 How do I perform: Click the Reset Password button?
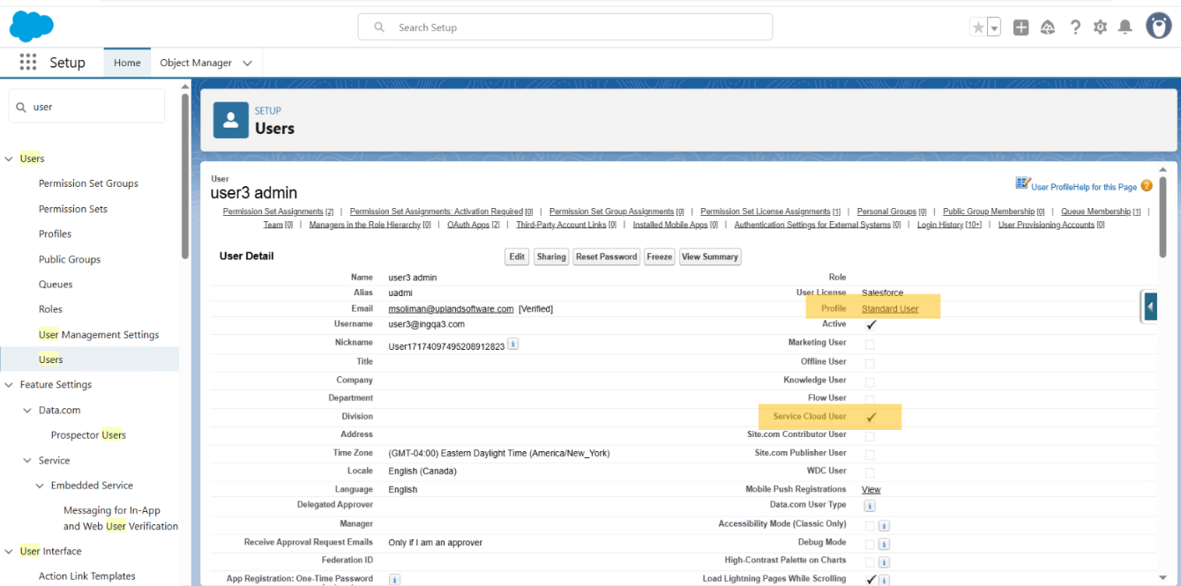(x=606, y=256)
